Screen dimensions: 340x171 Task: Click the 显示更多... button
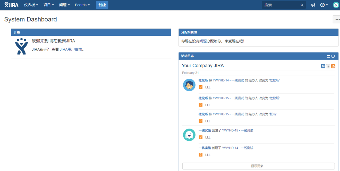point(258,166)
